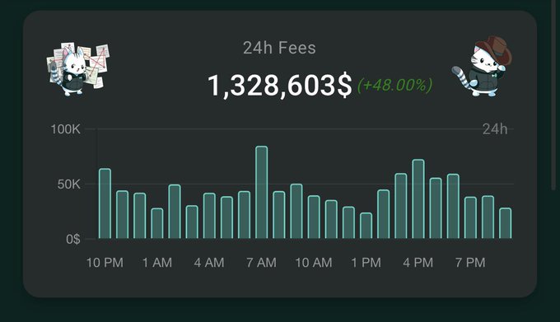Click the detective cat with pinned papers
Viewport: 560px width, 322px height.
point(78,69)
